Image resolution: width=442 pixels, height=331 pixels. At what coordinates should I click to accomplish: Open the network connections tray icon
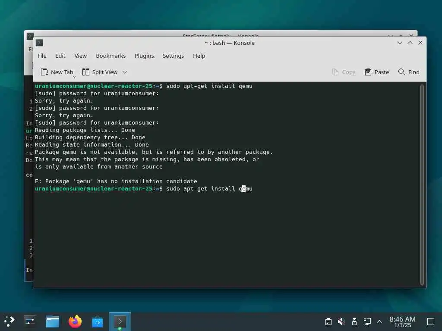367,322
